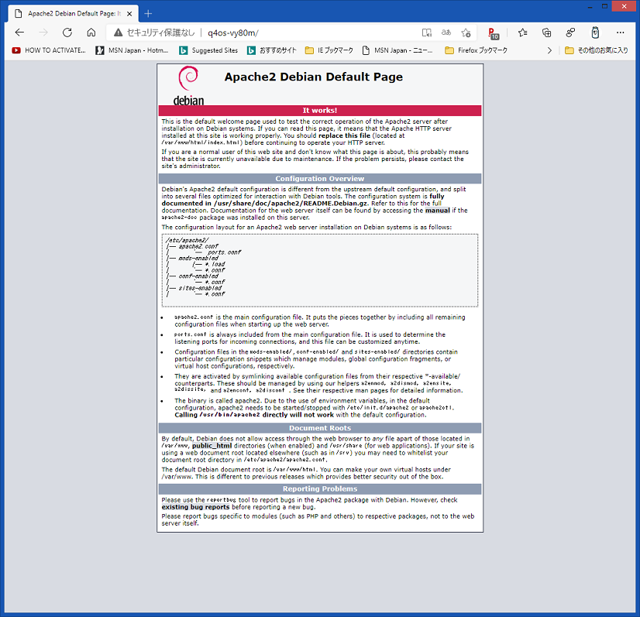Reload the Apache2 default page
This screenshot has height=617, width=640.
click(67, 33)
